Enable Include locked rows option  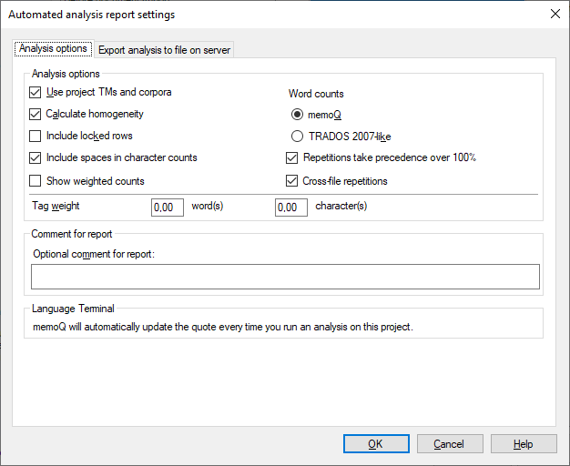[x=36, y=137]
